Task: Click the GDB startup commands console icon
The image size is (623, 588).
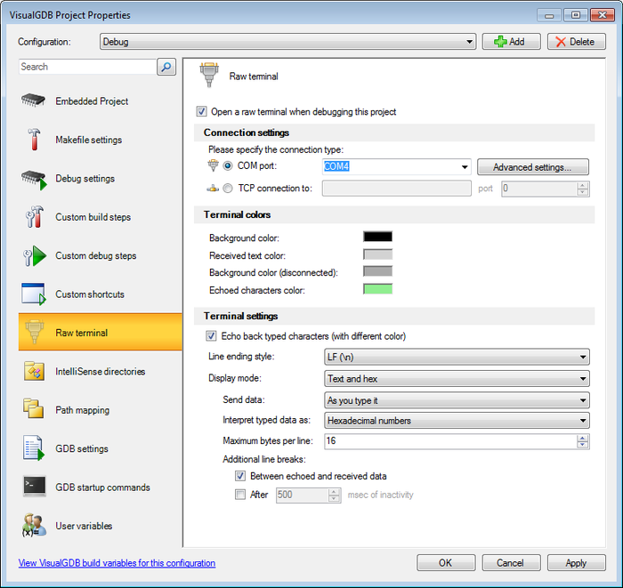Action: point(34,486)
